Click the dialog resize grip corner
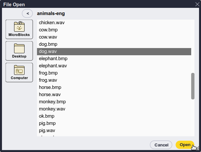 198,148
